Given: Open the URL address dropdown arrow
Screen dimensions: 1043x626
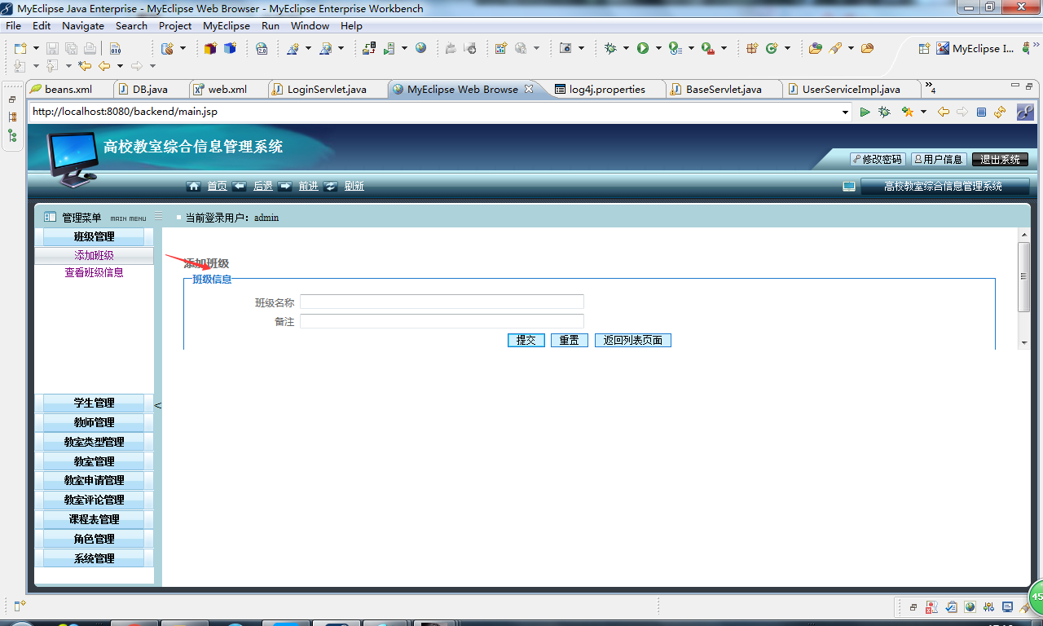Looking at the screenshot, I should (845, 112).
